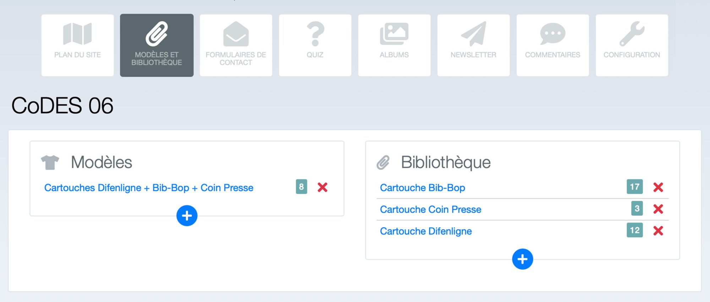Open the Cartouche Bib-Bop library item

[x=422, y=188]
